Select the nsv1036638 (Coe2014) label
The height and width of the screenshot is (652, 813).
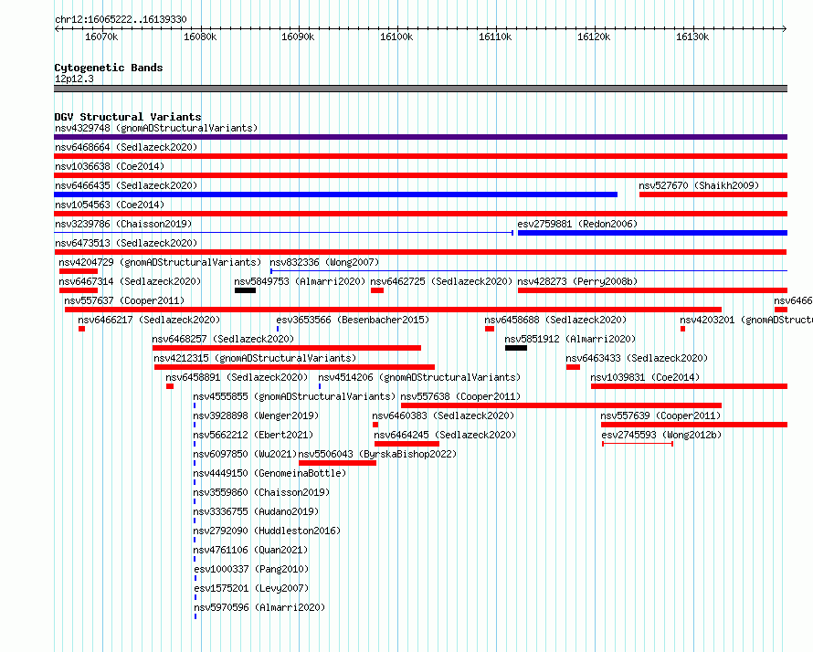[x=110, y=166]
